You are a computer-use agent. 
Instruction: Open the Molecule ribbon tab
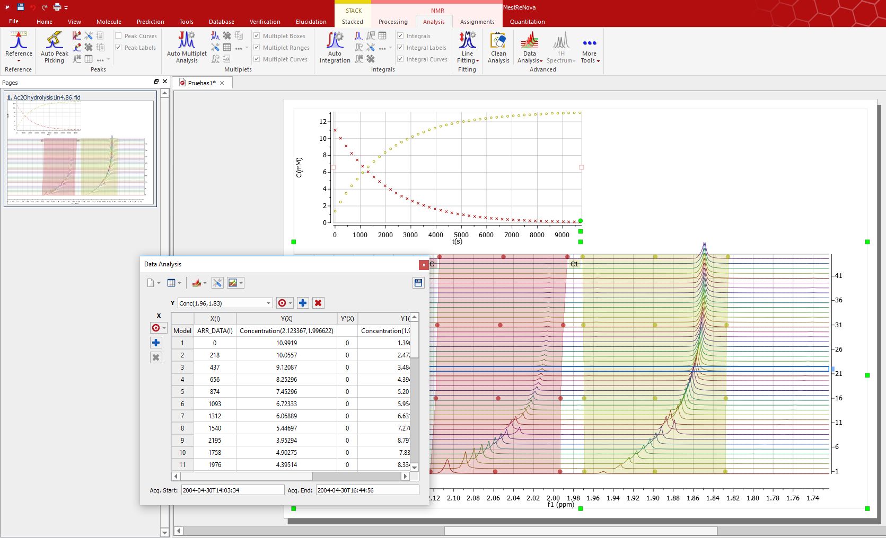(x=109, y=22)
